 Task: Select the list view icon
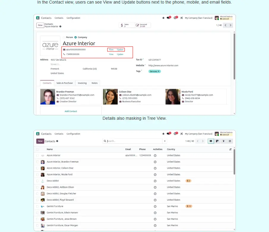coord(211,141)
